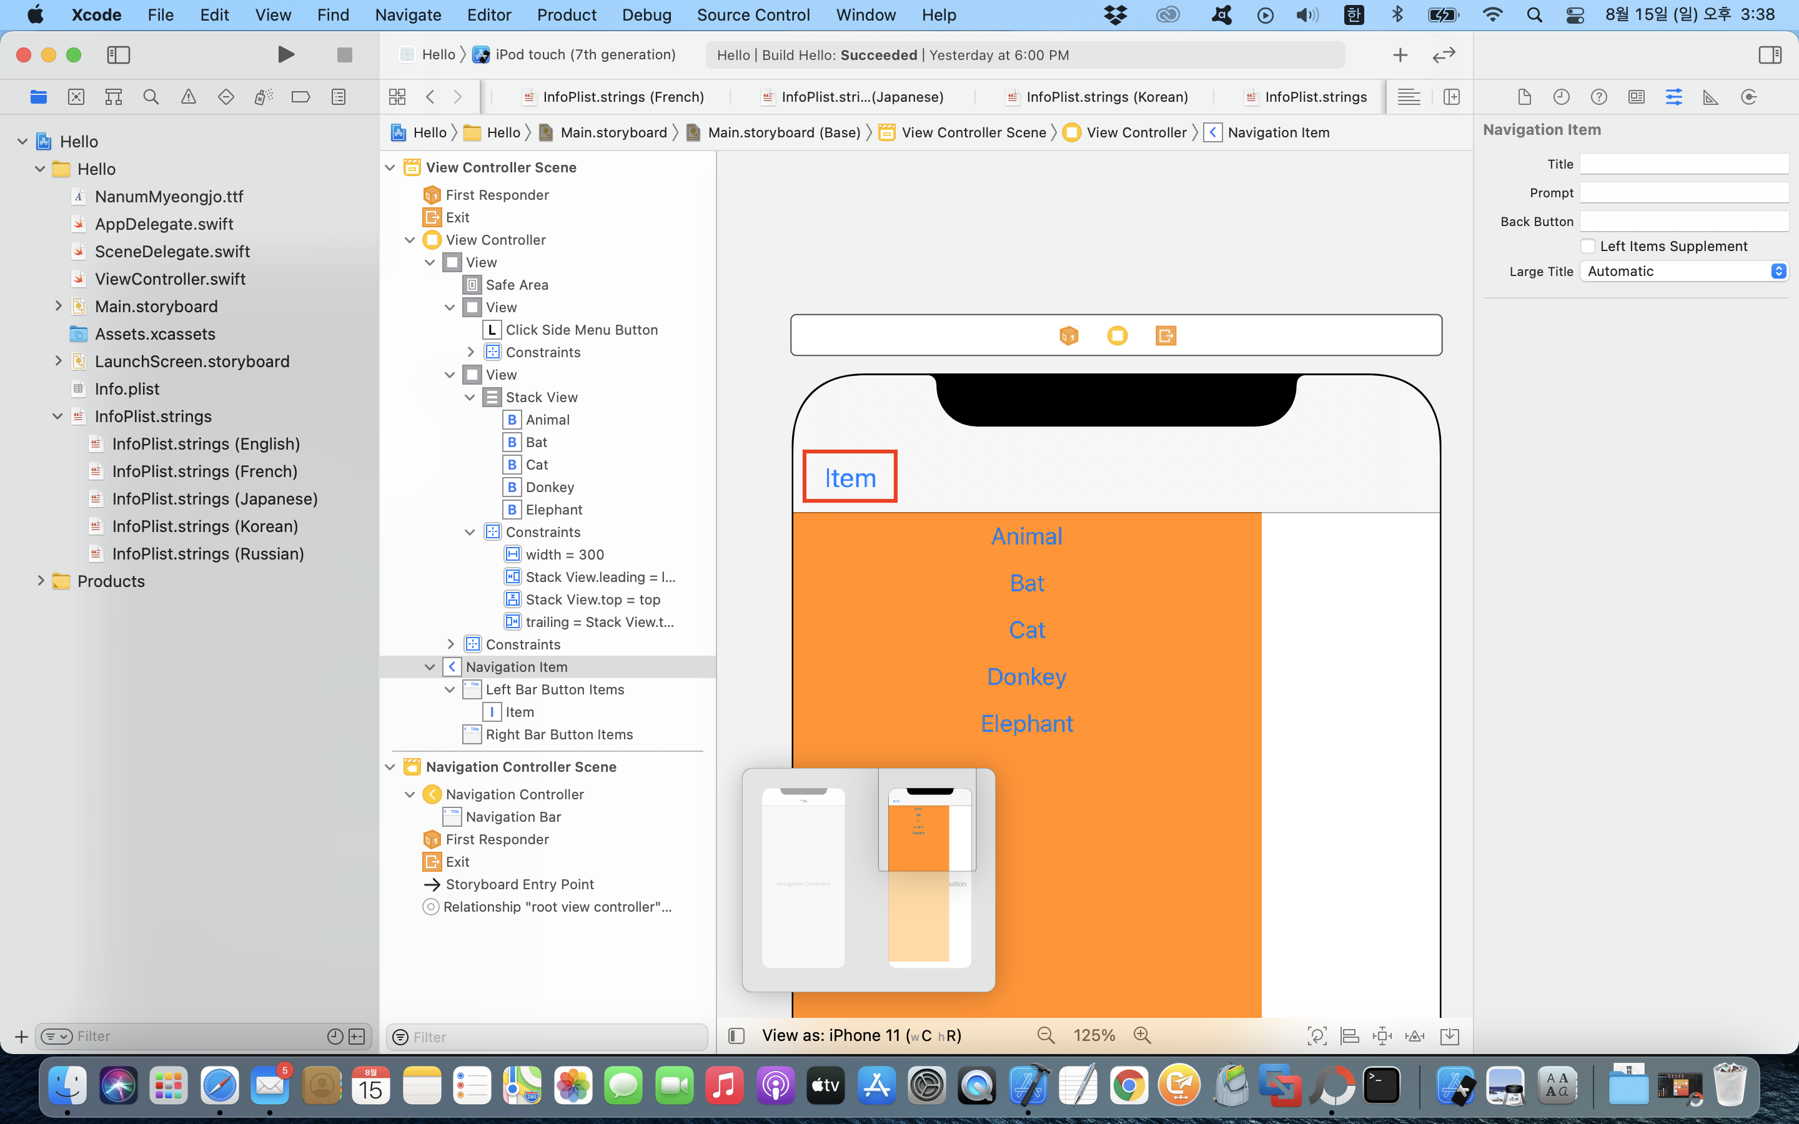Click the Library plus button

pyautogui.click(x=1400, y=54)
